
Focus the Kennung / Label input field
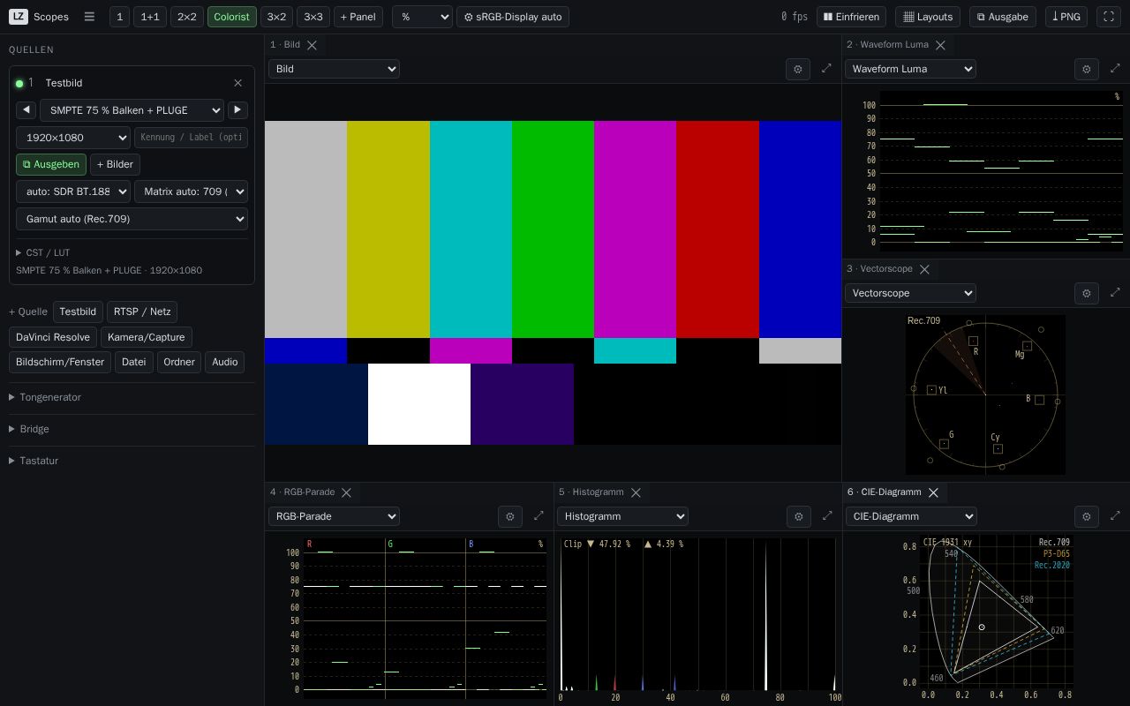191,138
